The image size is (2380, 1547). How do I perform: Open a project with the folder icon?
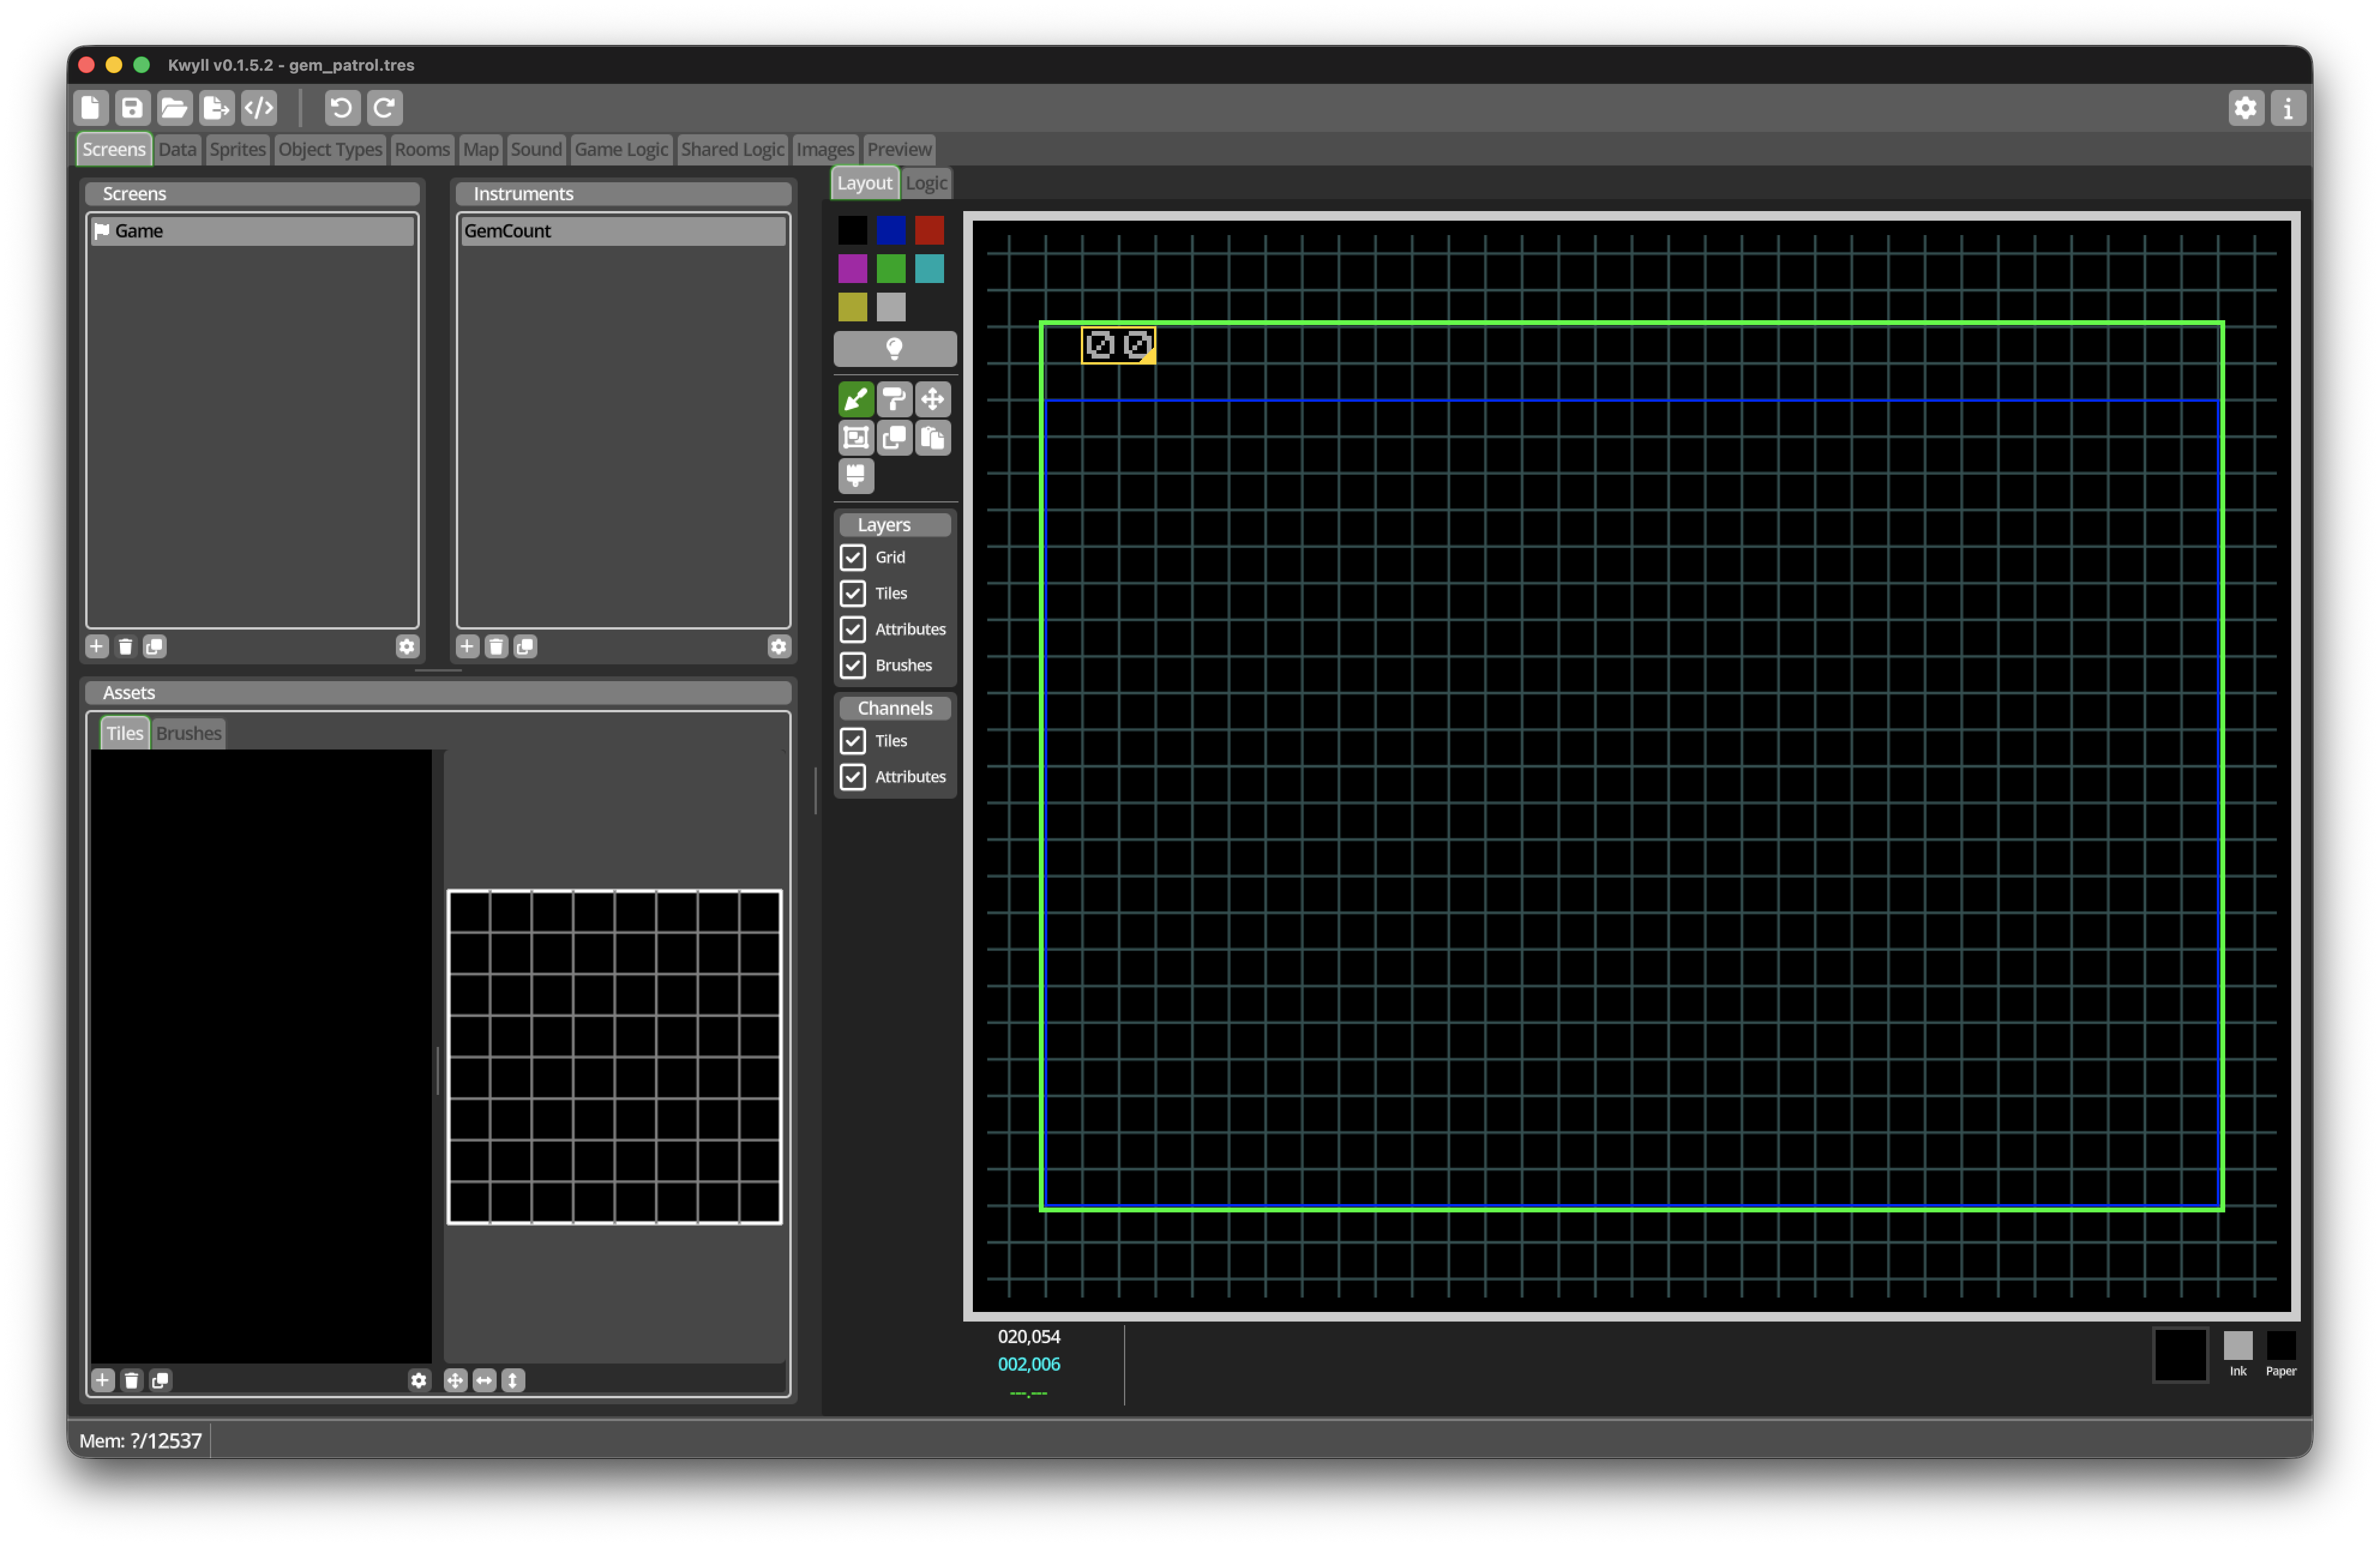point(174,108)
